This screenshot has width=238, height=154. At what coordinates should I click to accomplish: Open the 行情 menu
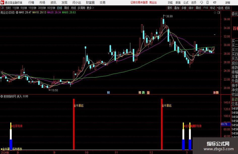tap(31, 3)
